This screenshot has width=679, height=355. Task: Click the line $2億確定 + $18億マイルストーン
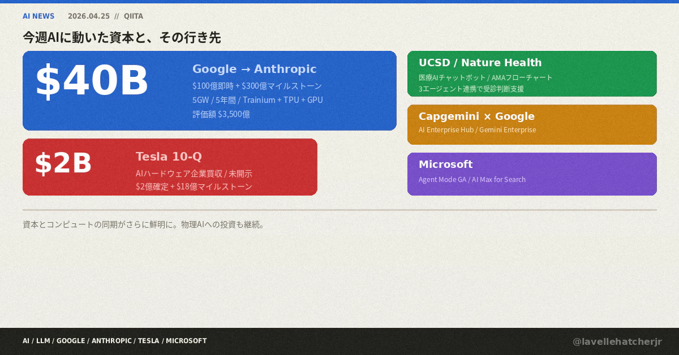[194, 187]
